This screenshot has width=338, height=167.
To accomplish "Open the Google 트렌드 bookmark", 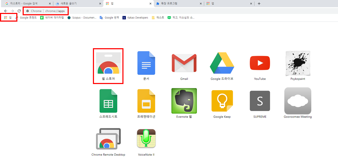I will click(26, 18).
